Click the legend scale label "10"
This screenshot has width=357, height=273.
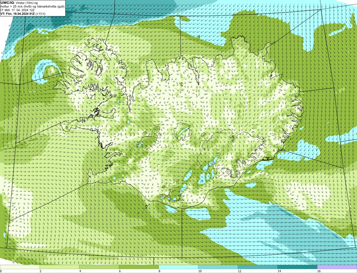point(200,271)
